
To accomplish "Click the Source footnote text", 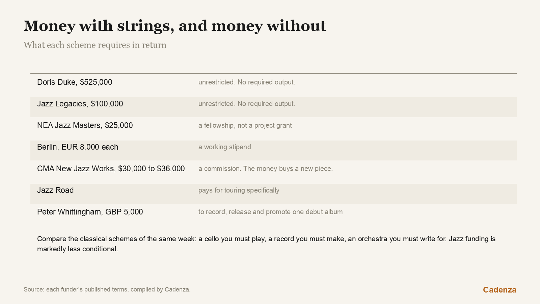I will 107,289.
